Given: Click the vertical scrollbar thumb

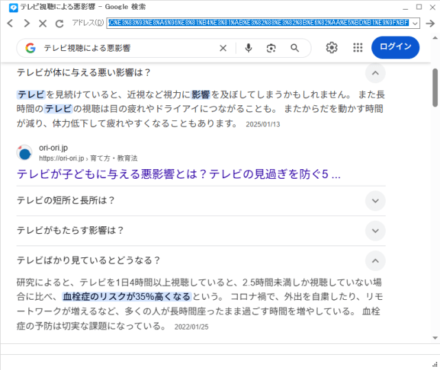Looking at the screenshot, I should [435, 87].
